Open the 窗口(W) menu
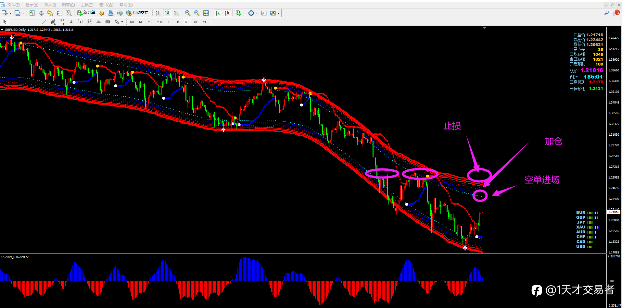The width and height of the screenshot is (622, 308). coord(106,5)
